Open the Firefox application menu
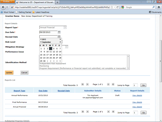This screenshot has height=122, width=162. pos(8,2)
